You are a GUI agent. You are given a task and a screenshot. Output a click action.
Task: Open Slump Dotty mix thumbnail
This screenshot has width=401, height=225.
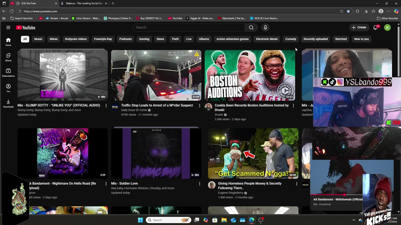tap(63, 75)
